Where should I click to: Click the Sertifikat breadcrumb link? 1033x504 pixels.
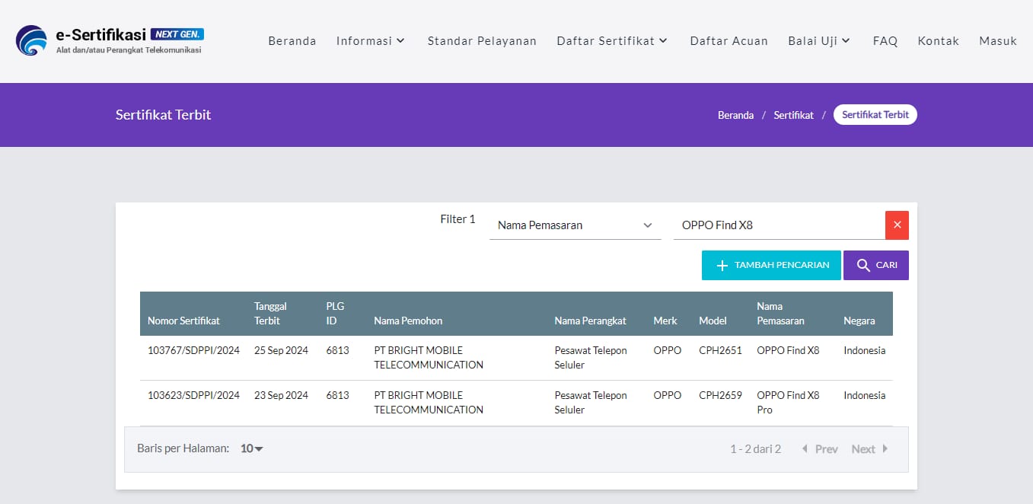[793, 115]
